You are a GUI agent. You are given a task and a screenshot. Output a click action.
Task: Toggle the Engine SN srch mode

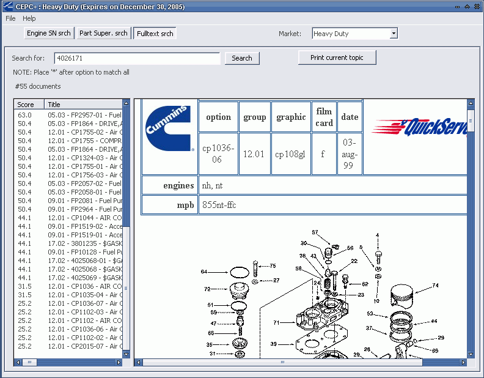[x=49, y=33]
